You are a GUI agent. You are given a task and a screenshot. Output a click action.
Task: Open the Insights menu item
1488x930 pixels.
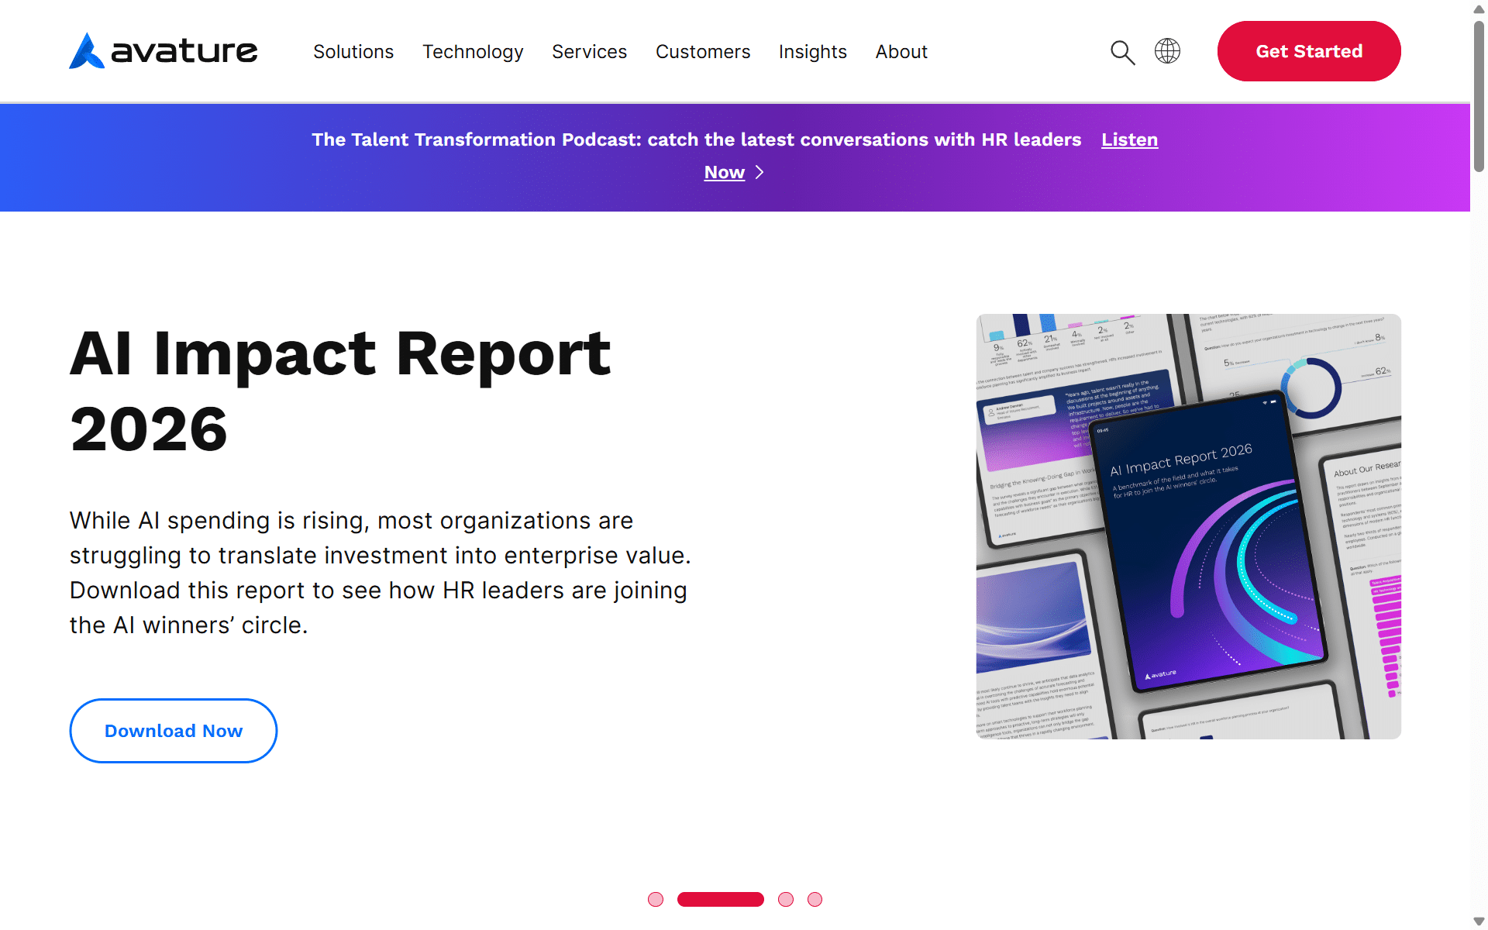point(812,52)
